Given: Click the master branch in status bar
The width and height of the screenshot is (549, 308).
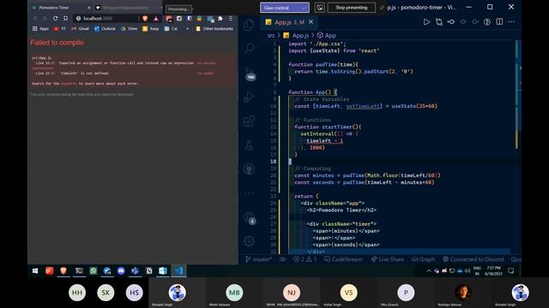Looking at the screenshot, I should (258, 259).
